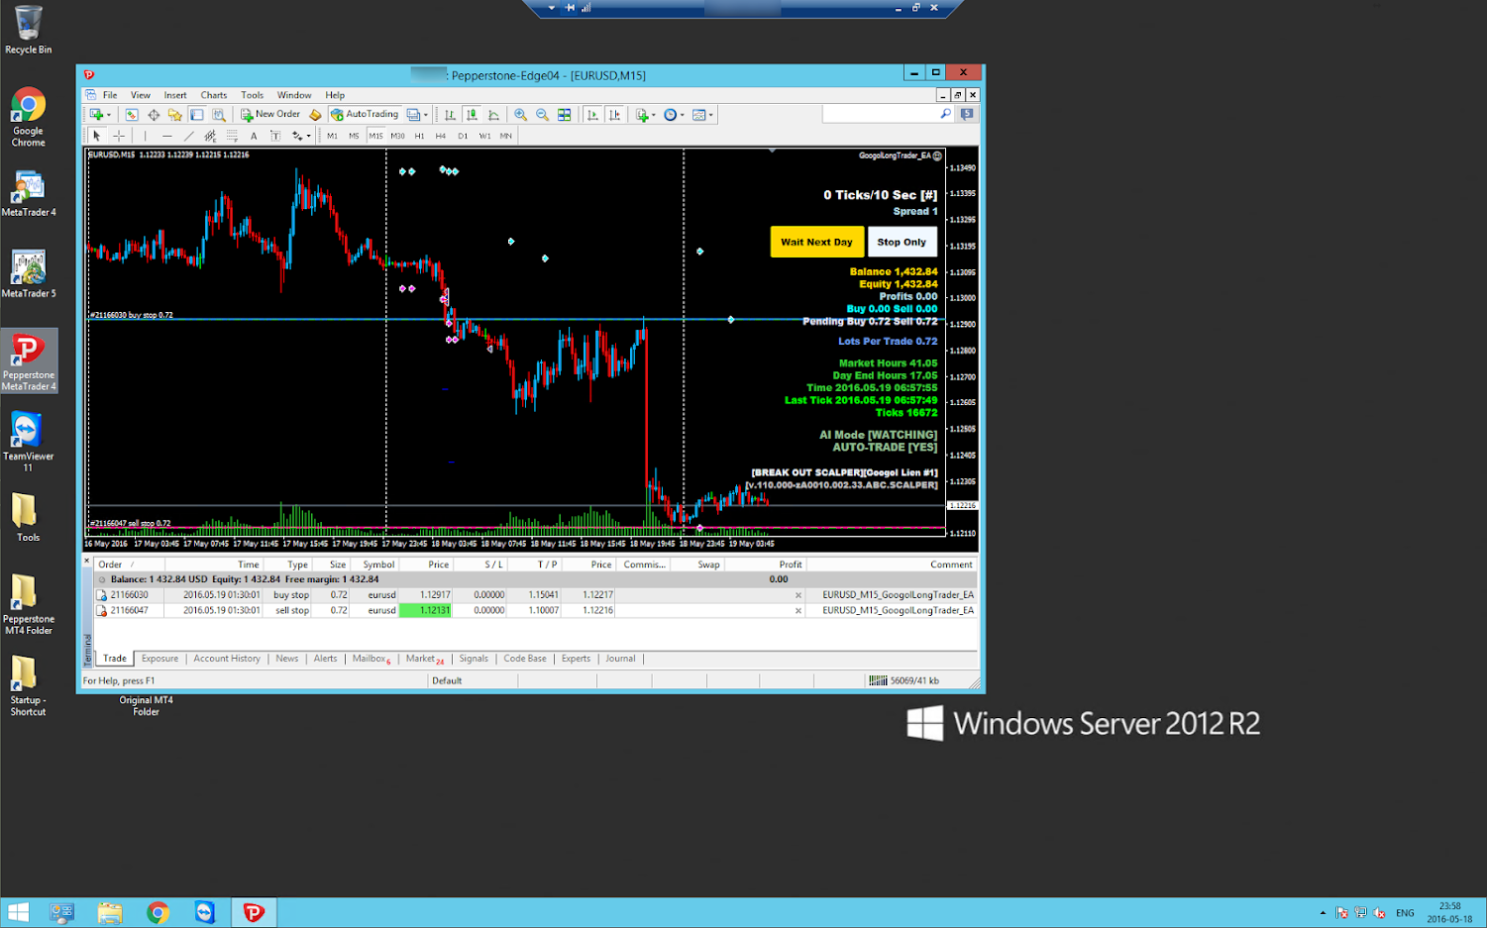Select the crosshair tool

(119, 136)
